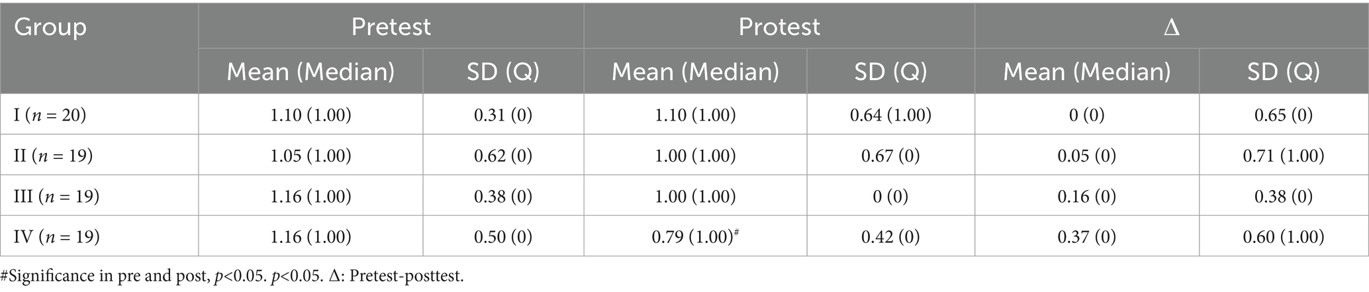This screenshot has width=1369, height=292.
Task: Select row label IV (n = 19)
Action: tap(57, 236)
